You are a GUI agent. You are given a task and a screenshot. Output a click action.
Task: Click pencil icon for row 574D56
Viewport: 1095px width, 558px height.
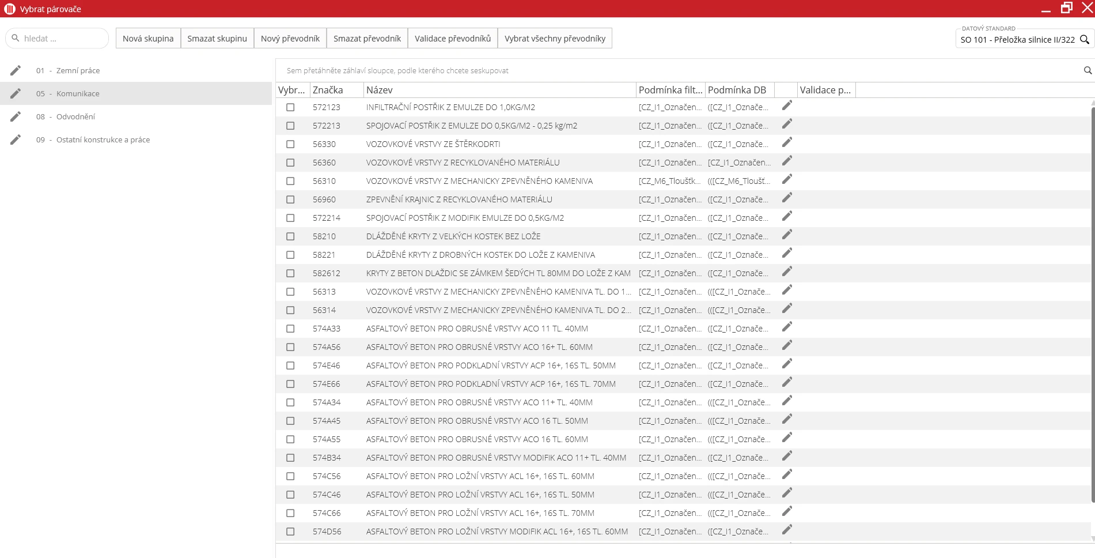[787, 530]
